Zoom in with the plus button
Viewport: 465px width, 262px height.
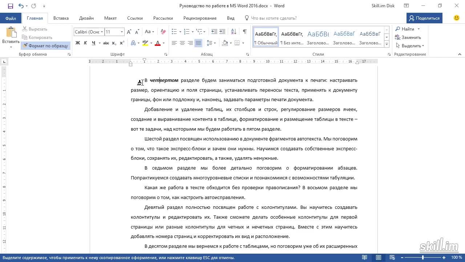tap(444, 258)
